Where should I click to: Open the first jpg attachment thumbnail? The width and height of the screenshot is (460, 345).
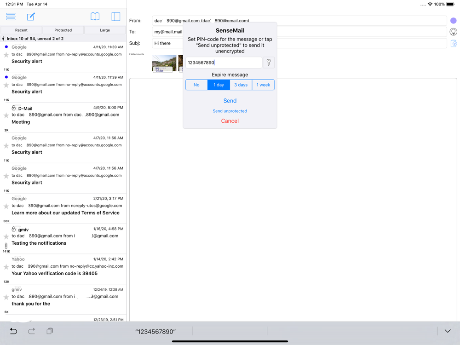tap(164, 63)
